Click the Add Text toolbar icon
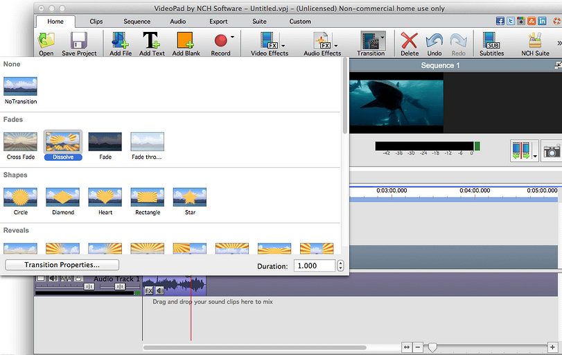This screenshot has width=562, height=355. 151,40
